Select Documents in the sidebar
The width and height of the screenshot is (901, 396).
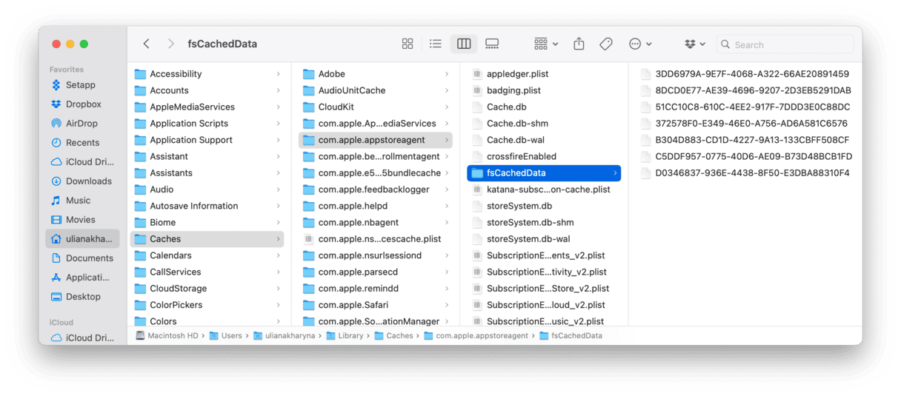82,258
